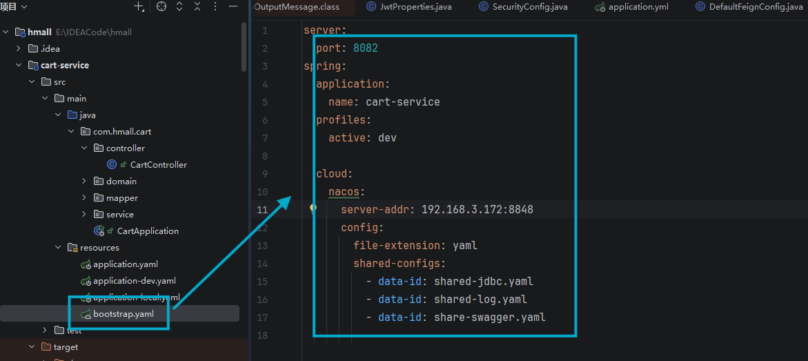This screenshot has height=361, width=808.
Task: Select CartApplication class in tree
Action: pos(148,231)
